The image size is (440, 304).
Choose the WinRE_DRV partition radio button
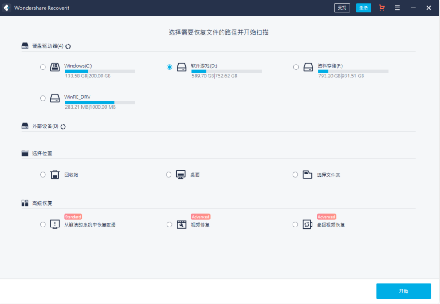click(43, 98)
